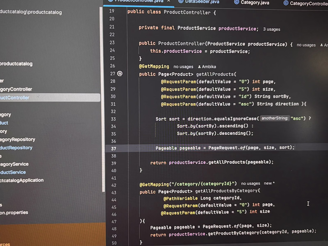Screen dimensions: 328x246
Task: Close the ProductController.java tab
Action: (169, 1)
